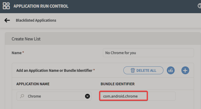Open the help icon in top bar
The width and height of the screenshot is (201, 109).
click(x=200, y=6)
